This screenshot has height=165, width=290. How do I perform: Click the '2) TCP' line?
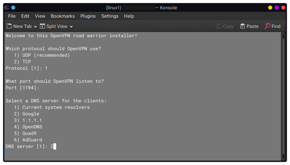[22, 62]
